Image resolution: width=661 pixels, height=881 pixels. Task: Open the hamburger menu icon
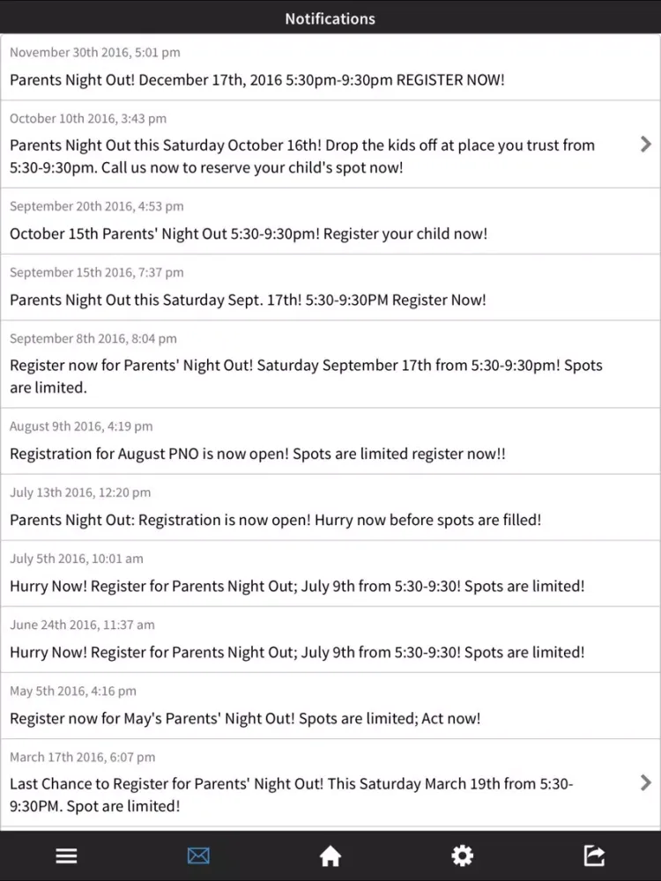coord(66,855)
